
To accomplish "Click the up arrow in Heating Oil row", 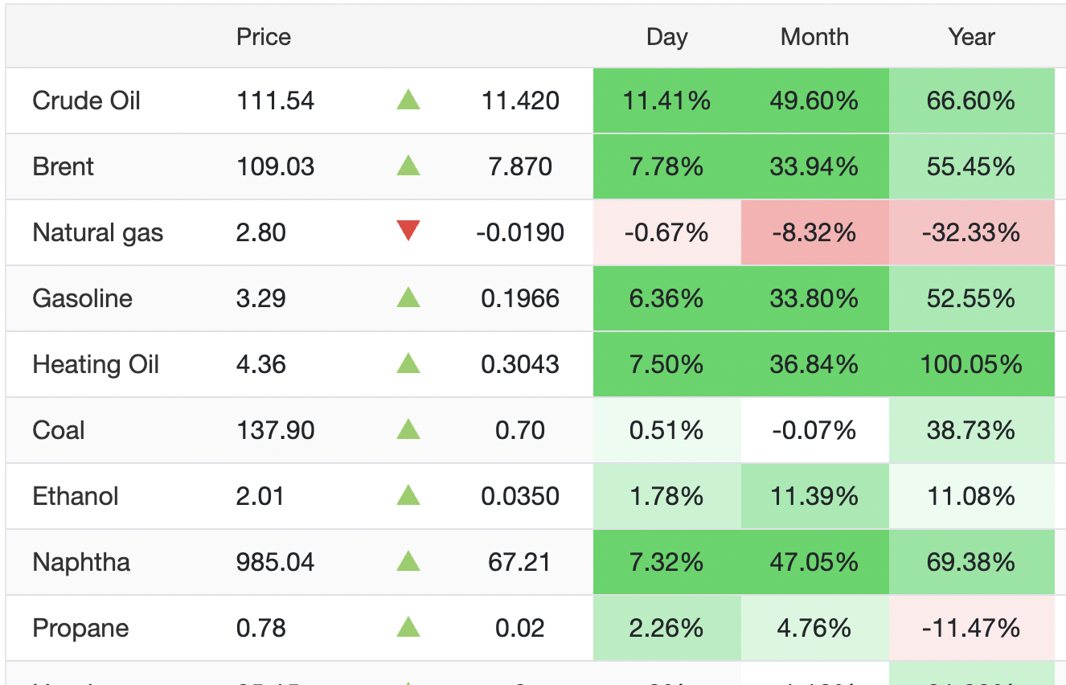I will (408, 364).
